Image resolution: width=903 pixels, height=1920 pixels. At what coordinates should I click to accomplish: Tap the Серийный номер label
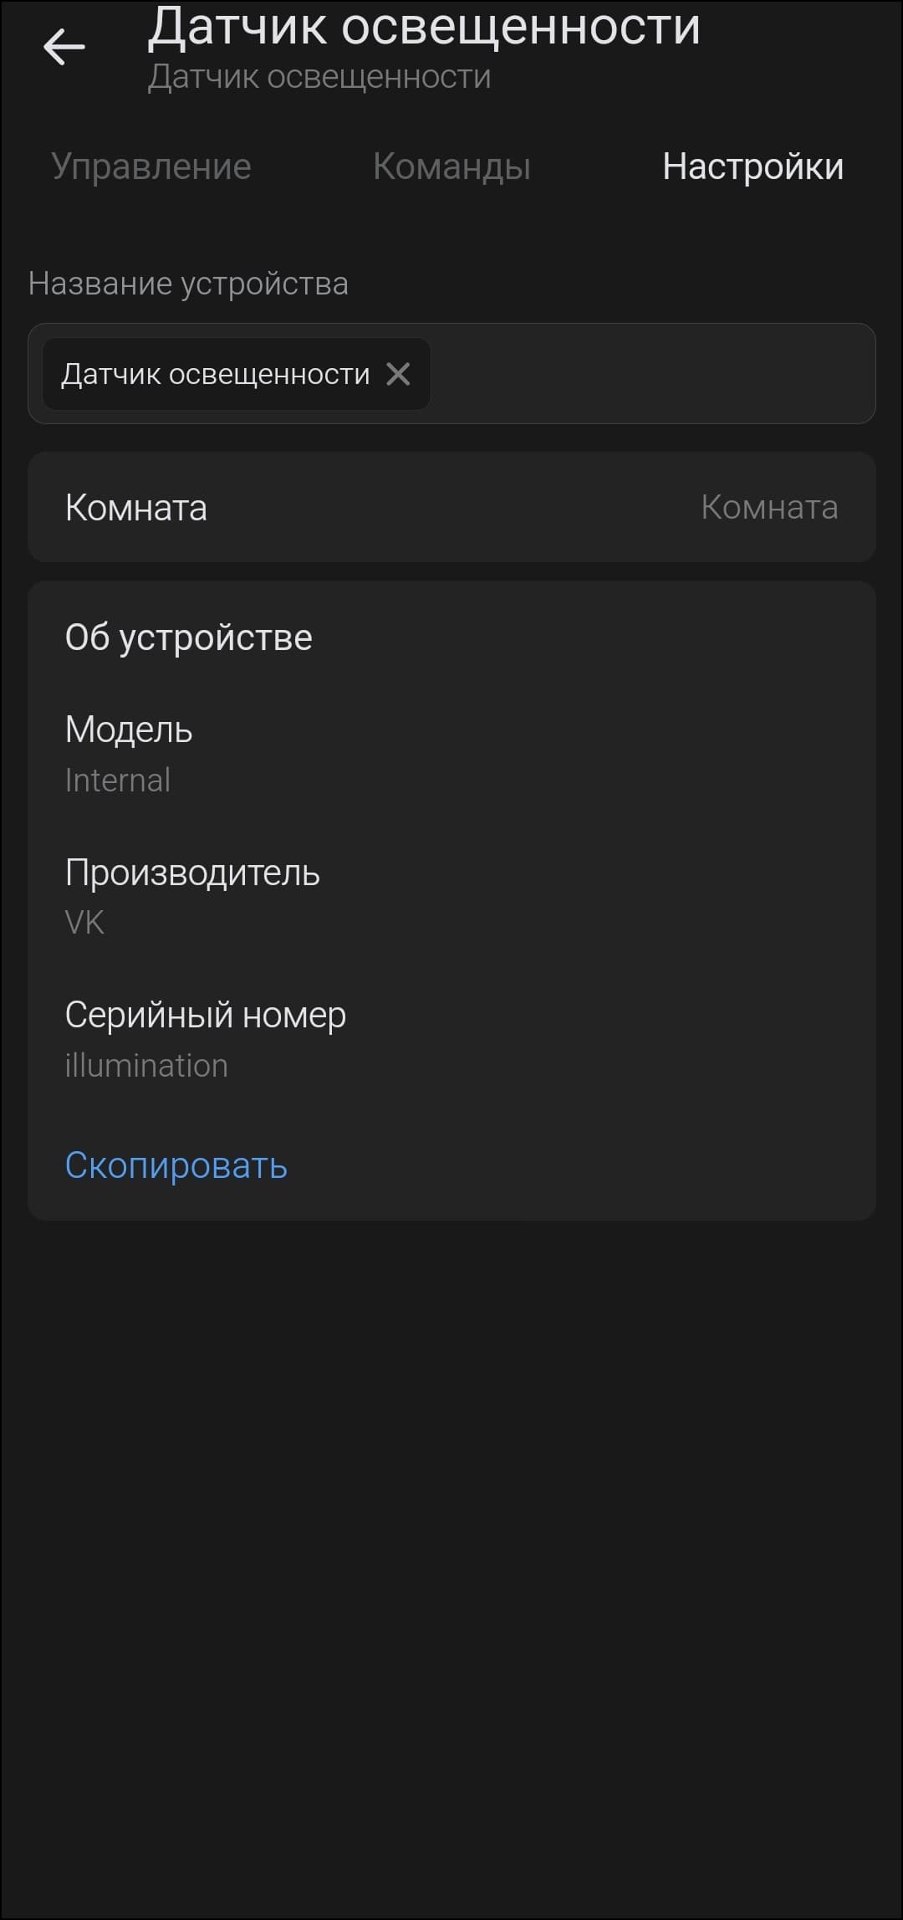point(206,1015)
